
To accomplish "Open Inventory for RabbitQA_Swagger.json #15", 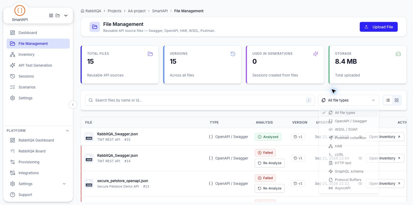I will (x=385, y=137).
